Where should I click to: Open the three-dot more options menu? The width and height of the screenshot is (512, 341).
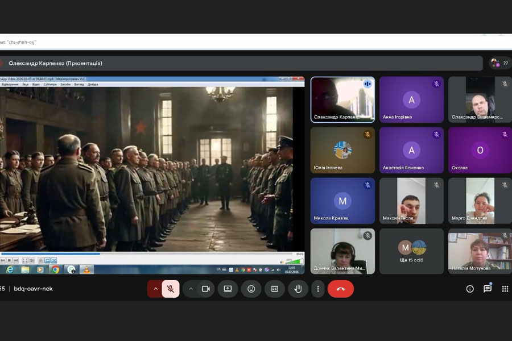(317, 289)
